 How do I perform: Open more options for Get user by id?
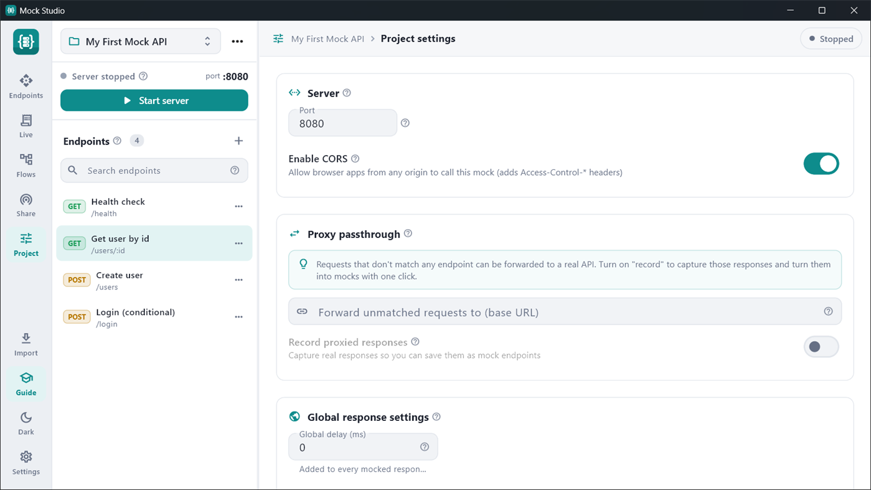click(x=238, y=243)
